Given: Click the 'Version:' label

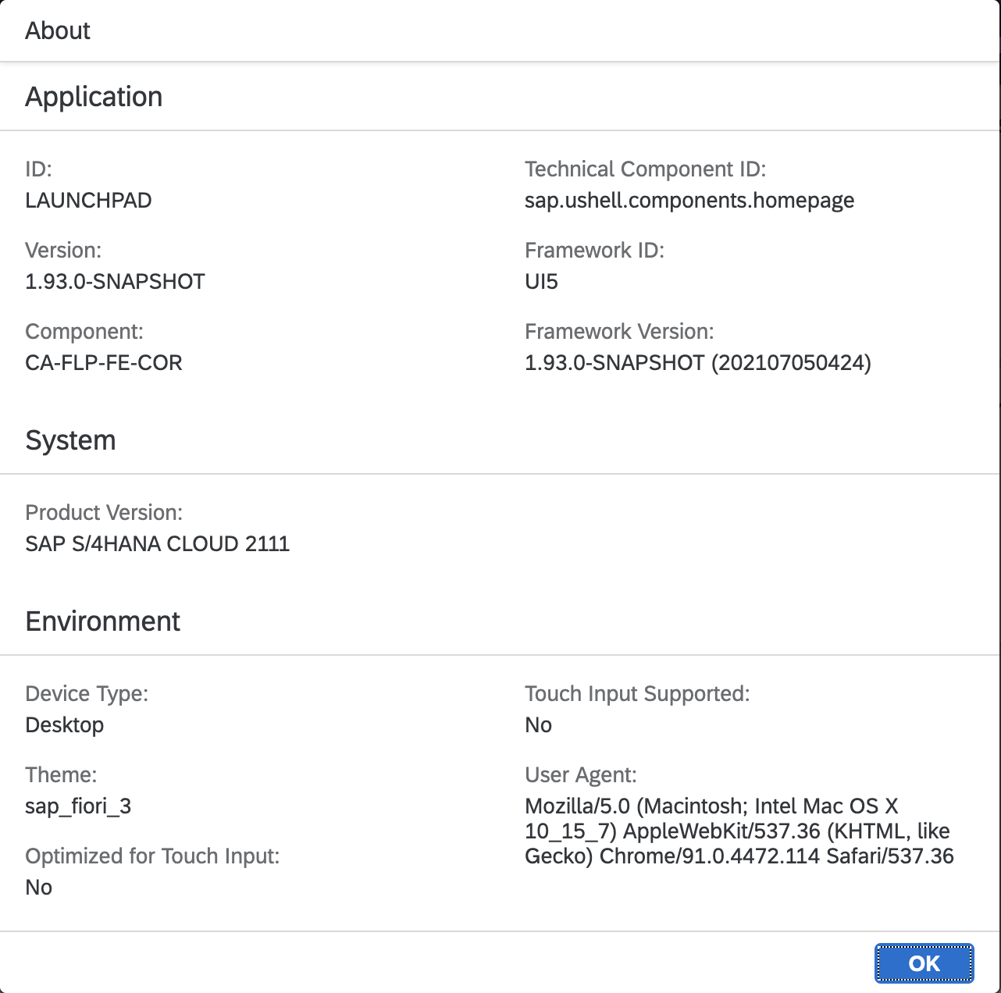Looking at the screenshot, I should coord(63,251).
